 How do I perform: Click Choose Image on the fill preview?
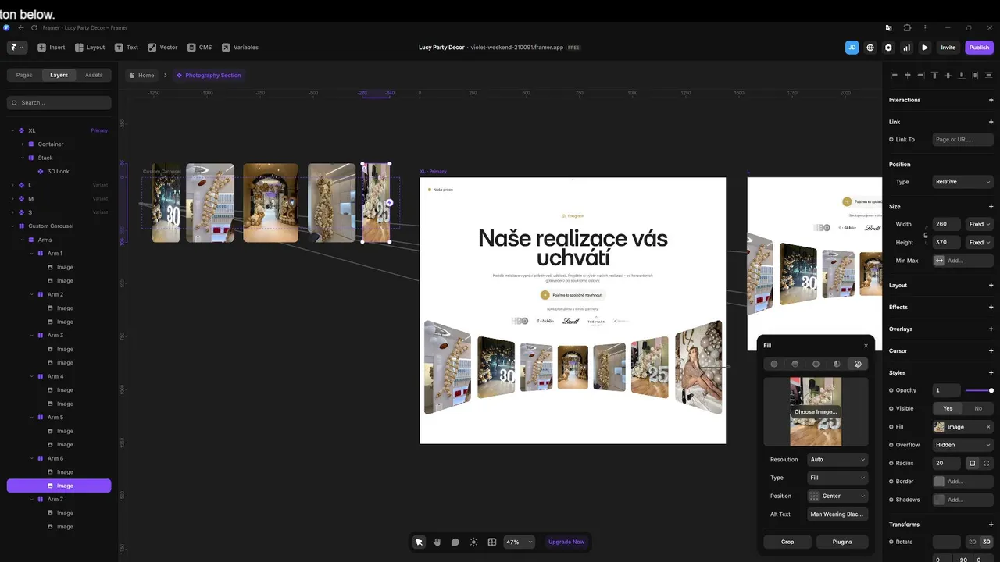click(816, 411)
